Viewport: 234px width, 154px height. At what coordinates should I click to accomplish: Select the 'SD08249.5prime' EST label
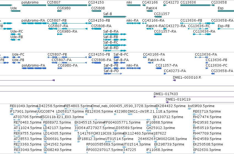click(57, 150)
